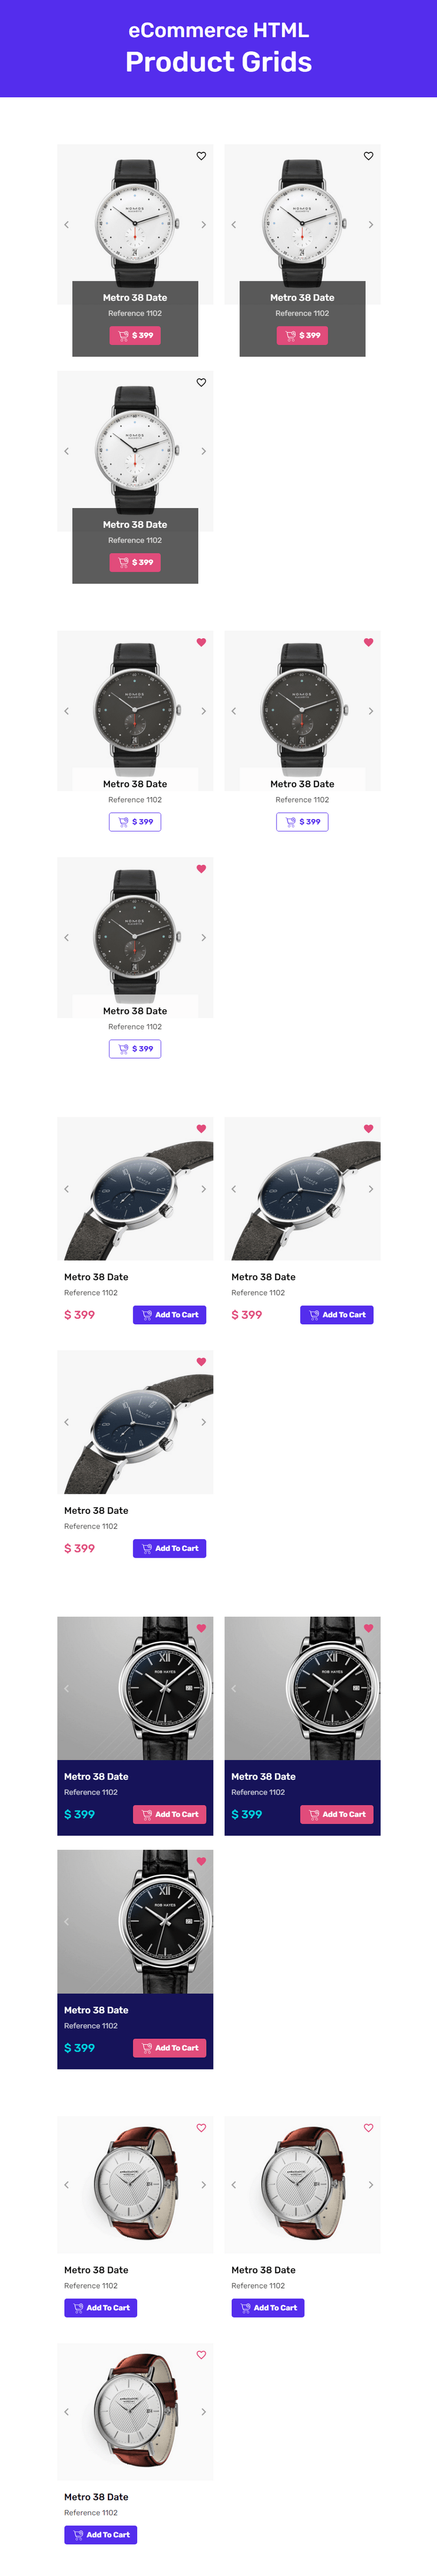Open image of the first white-dial watch
Viewport: 437px width, 2576px height.
(x=135, y=215)
